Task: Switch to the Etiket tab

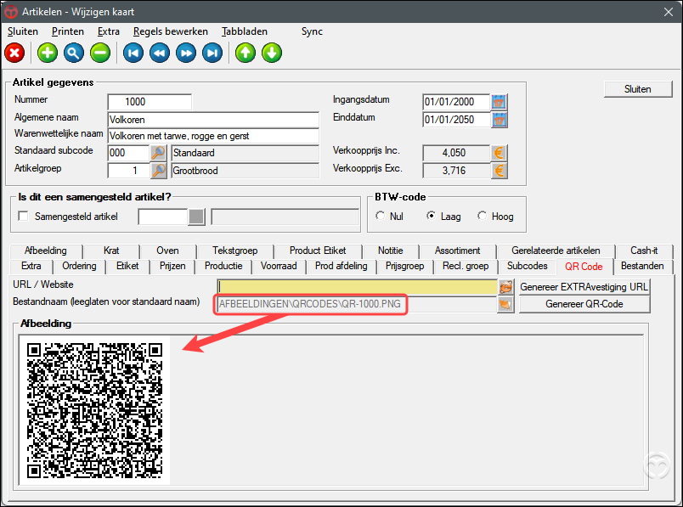Action: click(127, 266)
